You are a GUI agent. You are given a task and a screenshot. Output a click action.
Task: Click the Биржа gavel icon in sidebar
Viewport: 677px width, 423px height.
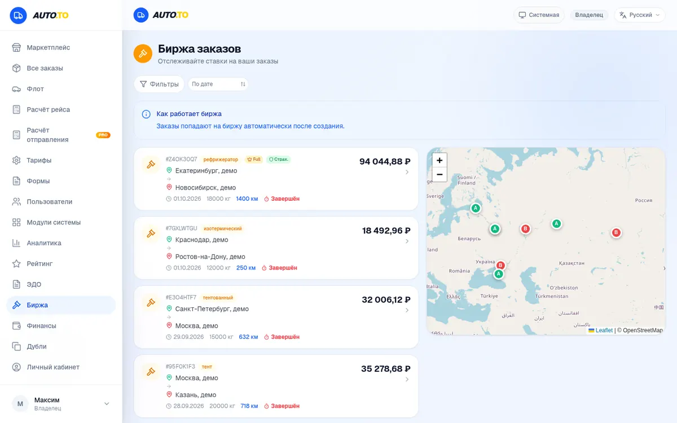(x=16, y=305)
